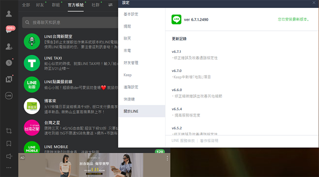Open Keep settings section
The image size is (319, 177).
click(142, 75)
